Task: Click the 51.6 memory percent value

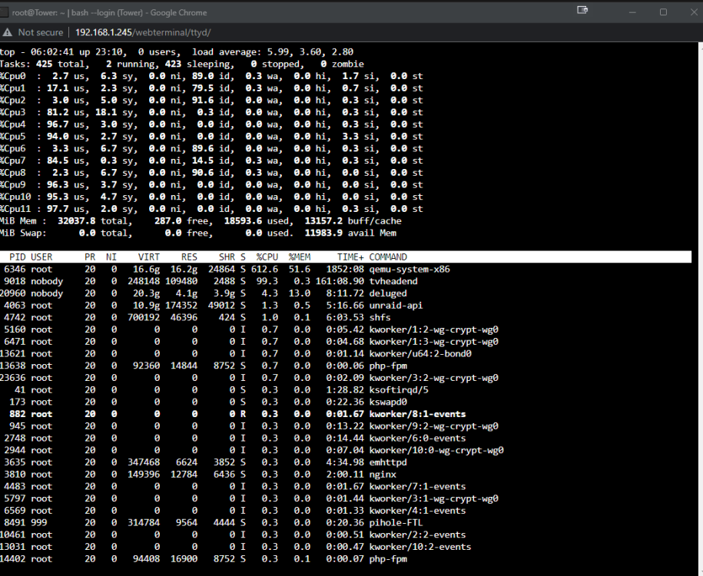Action: point(300,269)
